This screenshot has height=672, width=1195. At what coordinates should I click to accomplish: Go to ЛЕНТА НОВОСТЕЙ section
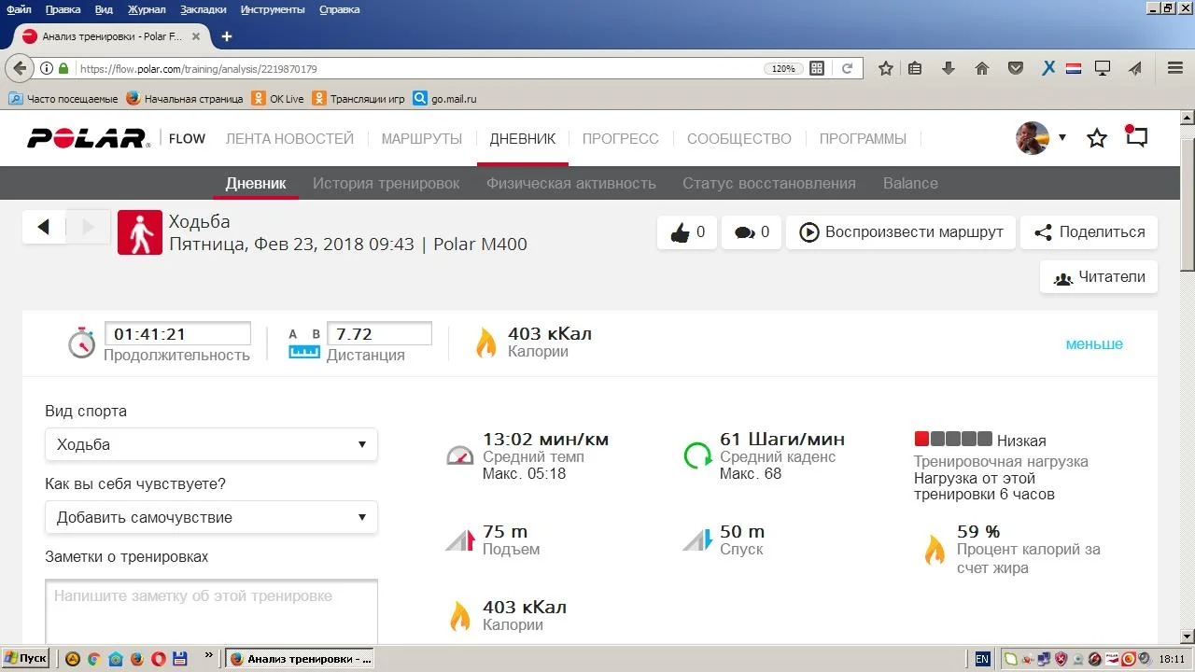[x=289, y=138]
